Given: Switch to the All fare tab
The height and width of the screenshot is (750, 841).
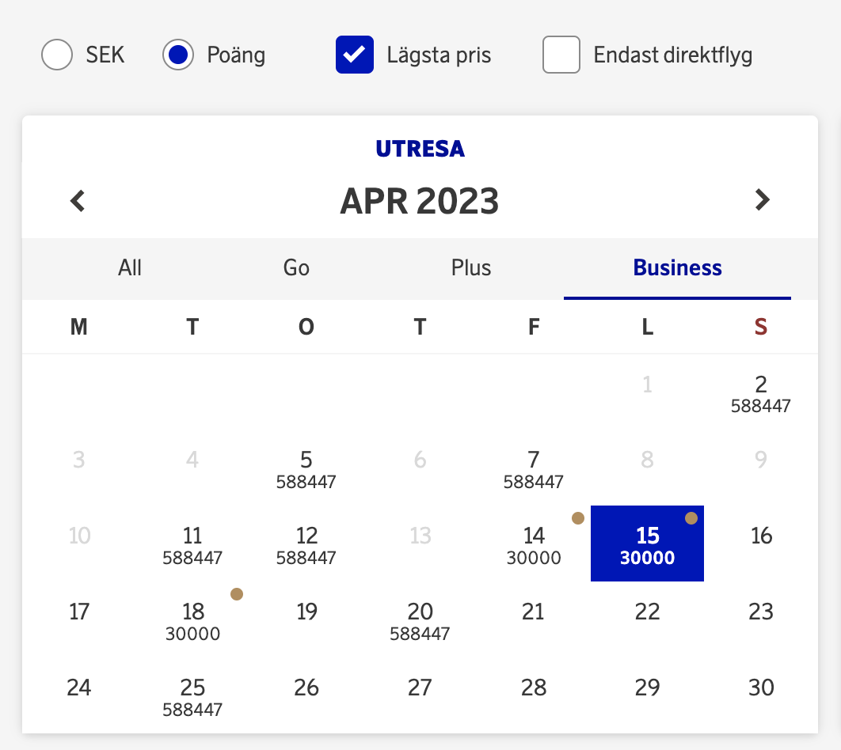Looking at the screenshot, I should (130, 268).
